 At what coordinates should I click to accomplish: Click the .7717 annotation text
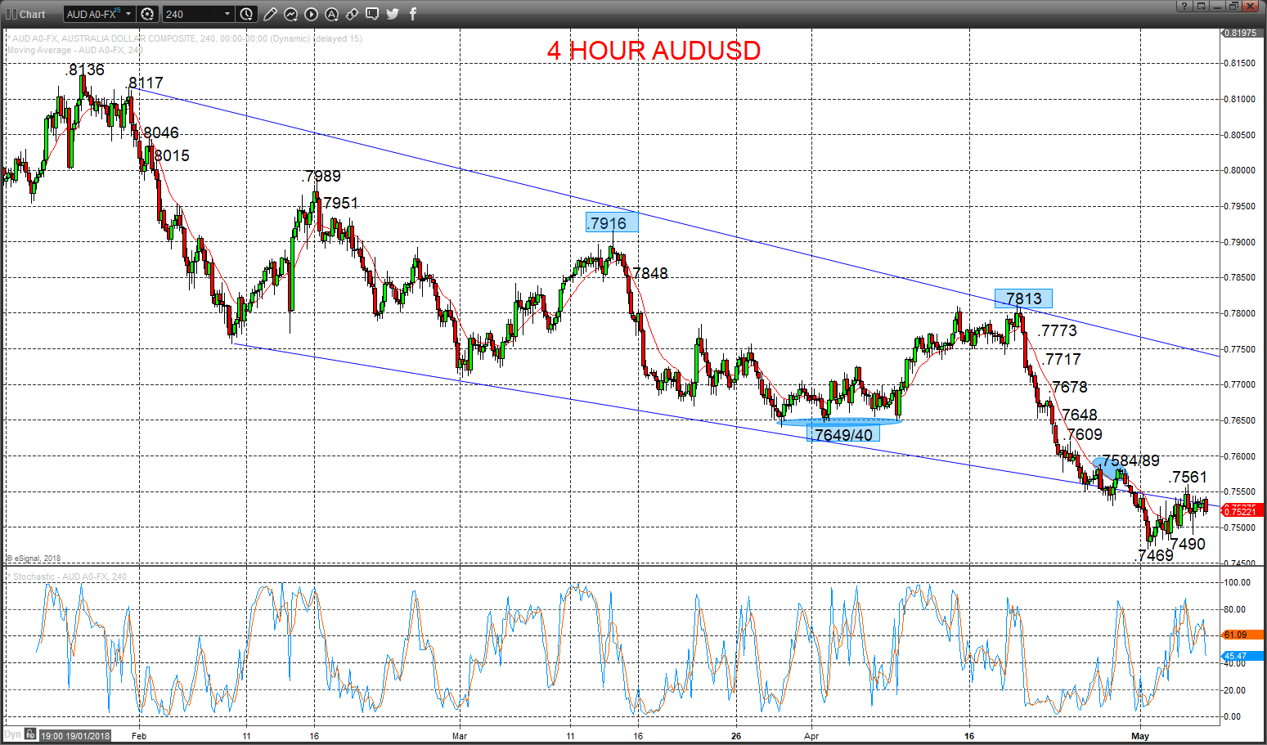pyautogui.click(x=1062, y=359)
